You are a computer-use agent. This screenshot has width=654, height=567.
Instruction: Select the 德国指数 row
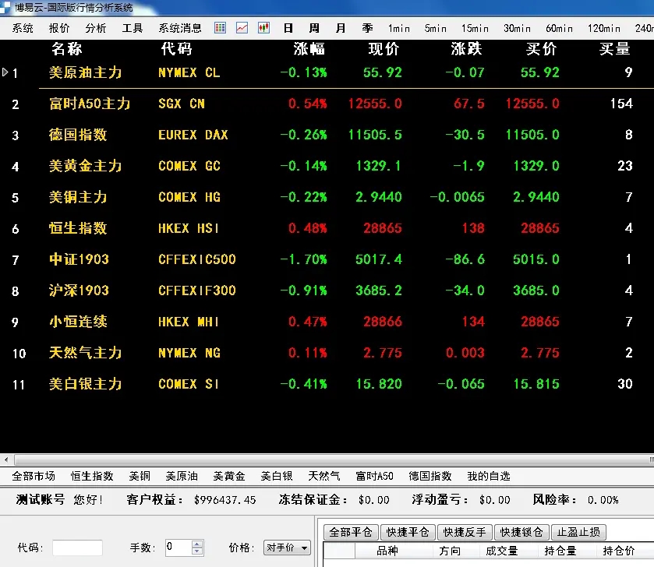[327, 135]
